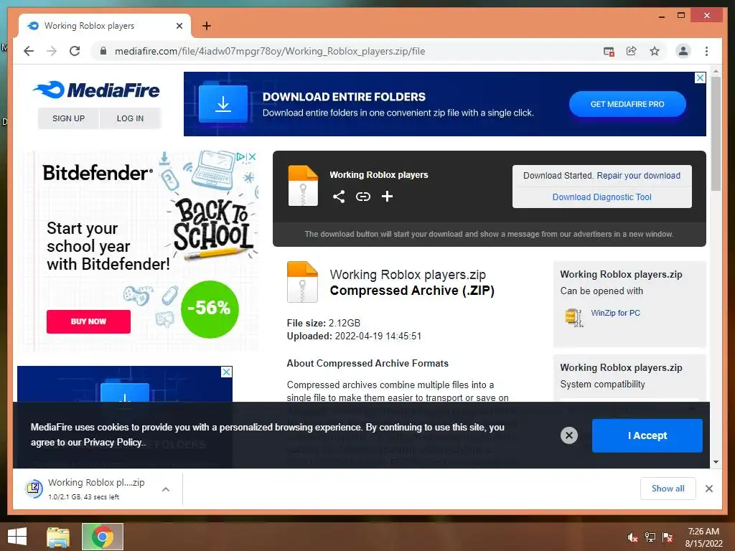
Task: Share this page via share icon
Action: [x=632, y=51]
